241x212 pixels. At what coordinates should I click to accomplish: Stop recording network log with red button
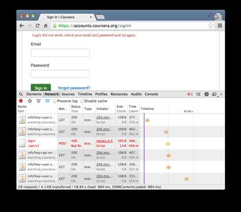tap(21, 101)
